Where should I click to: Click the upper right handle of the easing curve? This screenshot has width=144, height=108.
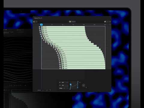pyautogui.click(x=78, y=82)
